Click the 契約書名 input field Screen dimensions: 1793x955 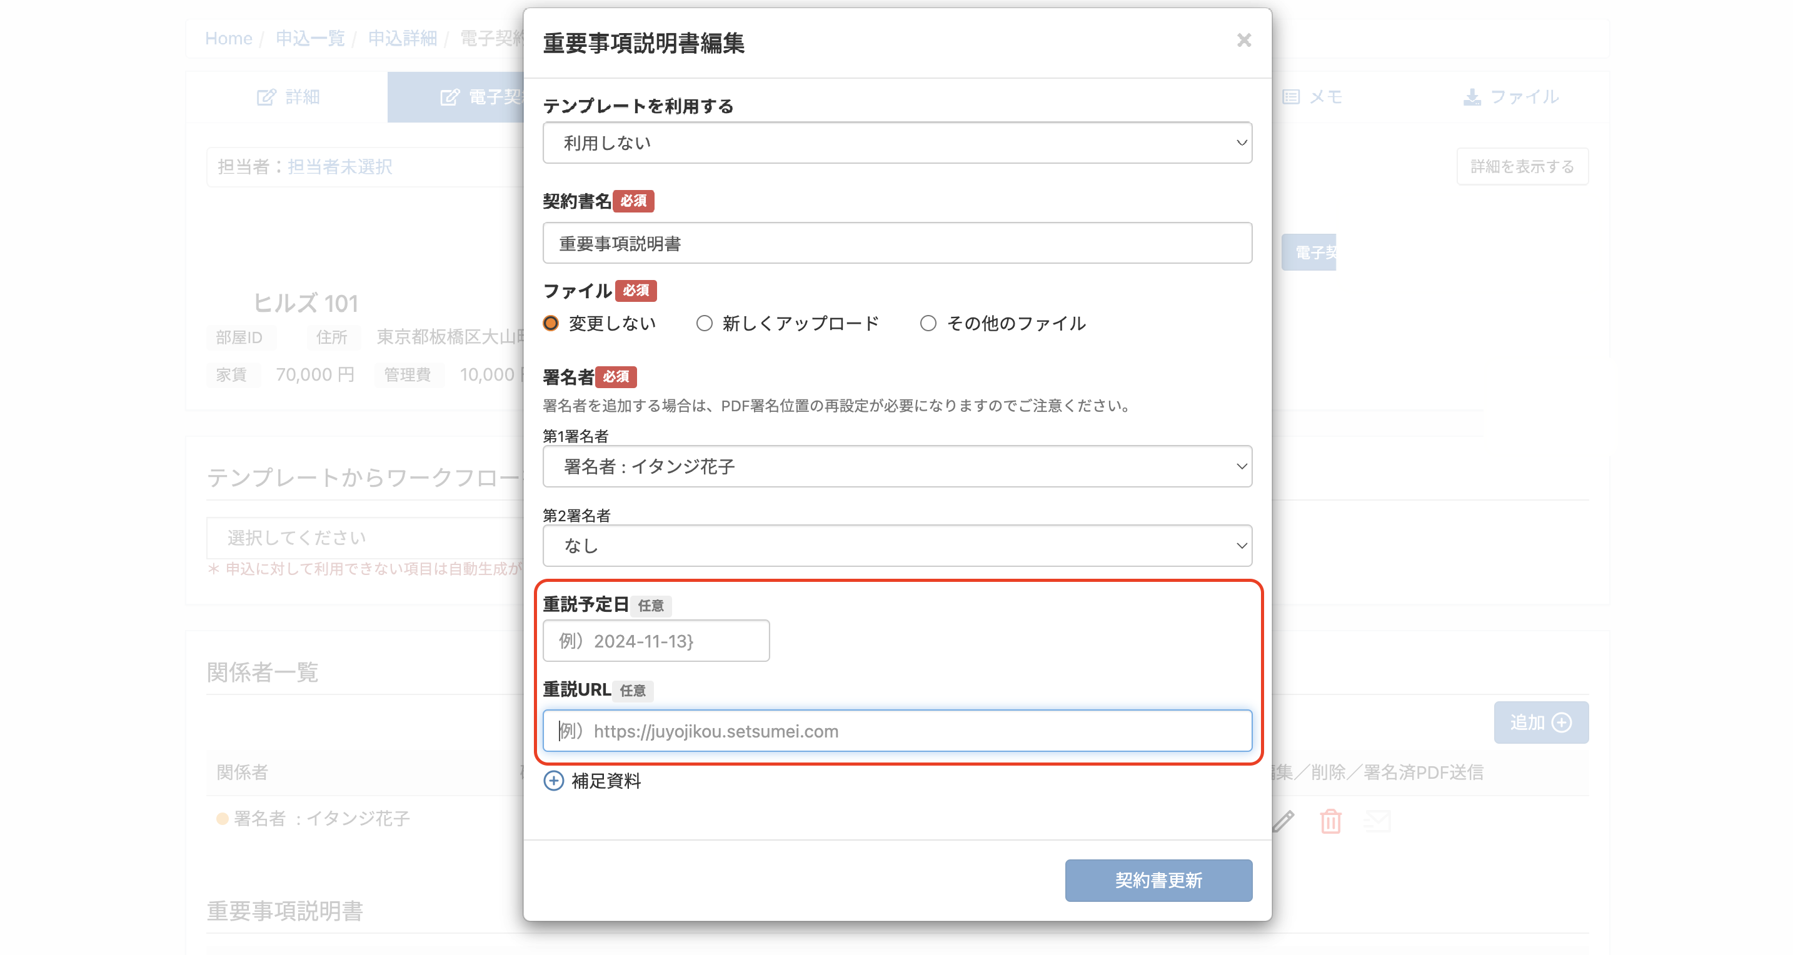[897, 243]
